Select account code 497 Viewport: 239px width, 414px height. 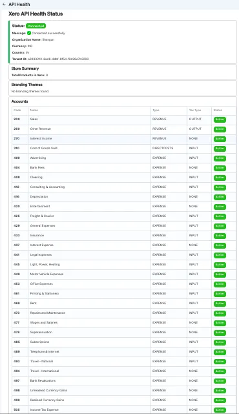[x=17, y=380]
